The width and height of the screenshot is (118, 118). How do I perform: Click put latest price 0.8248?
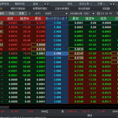79,102
